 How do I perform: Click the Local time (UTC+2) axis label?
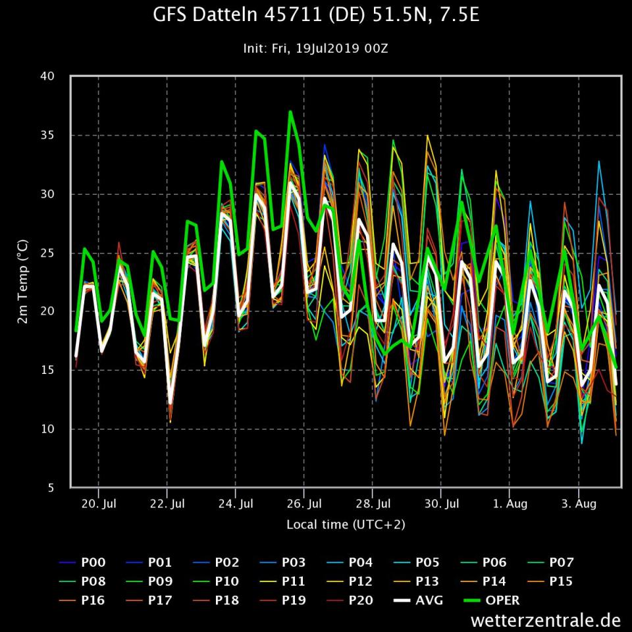point(346,525)
